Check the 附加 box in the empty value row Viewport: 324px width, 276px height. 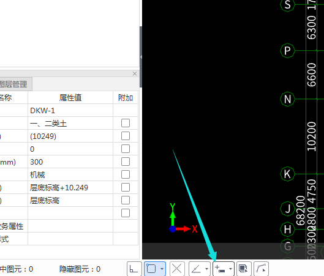coord(126,213)
